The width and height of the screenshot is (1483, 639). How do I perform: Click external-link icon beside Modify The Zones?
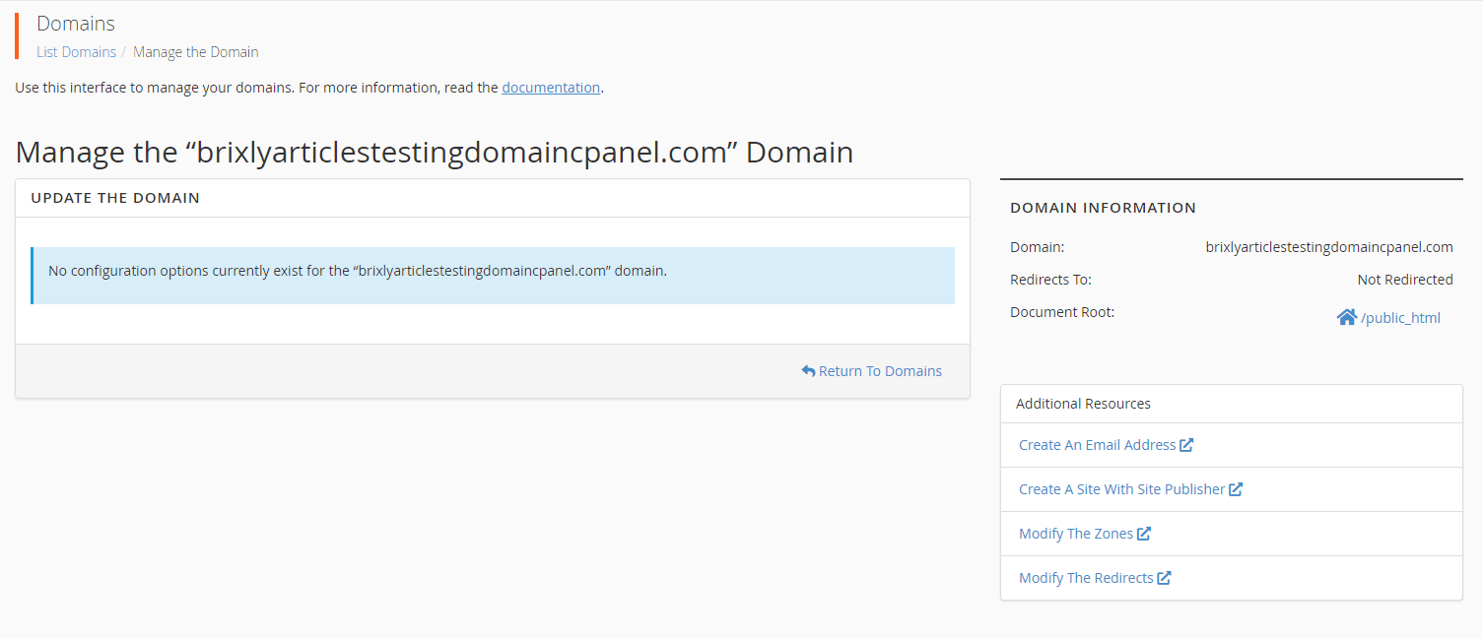coord(1144,534)
